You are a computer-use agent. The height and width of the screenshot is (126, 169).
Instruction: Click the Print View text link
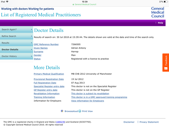point(87,111)
